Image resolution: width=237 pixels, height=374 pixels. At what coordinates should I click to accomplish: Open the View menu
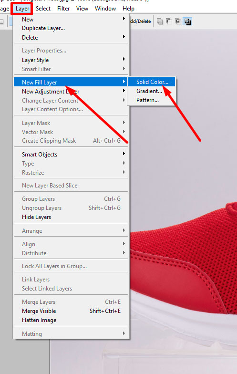82,9
